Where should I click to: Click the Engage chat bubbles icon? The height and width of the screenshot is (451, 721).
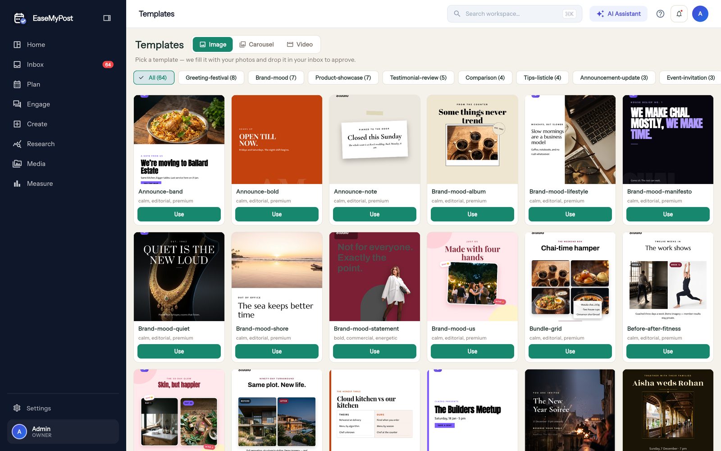17,104
